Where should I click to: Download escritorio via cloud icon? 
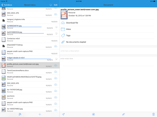[55, 97]
